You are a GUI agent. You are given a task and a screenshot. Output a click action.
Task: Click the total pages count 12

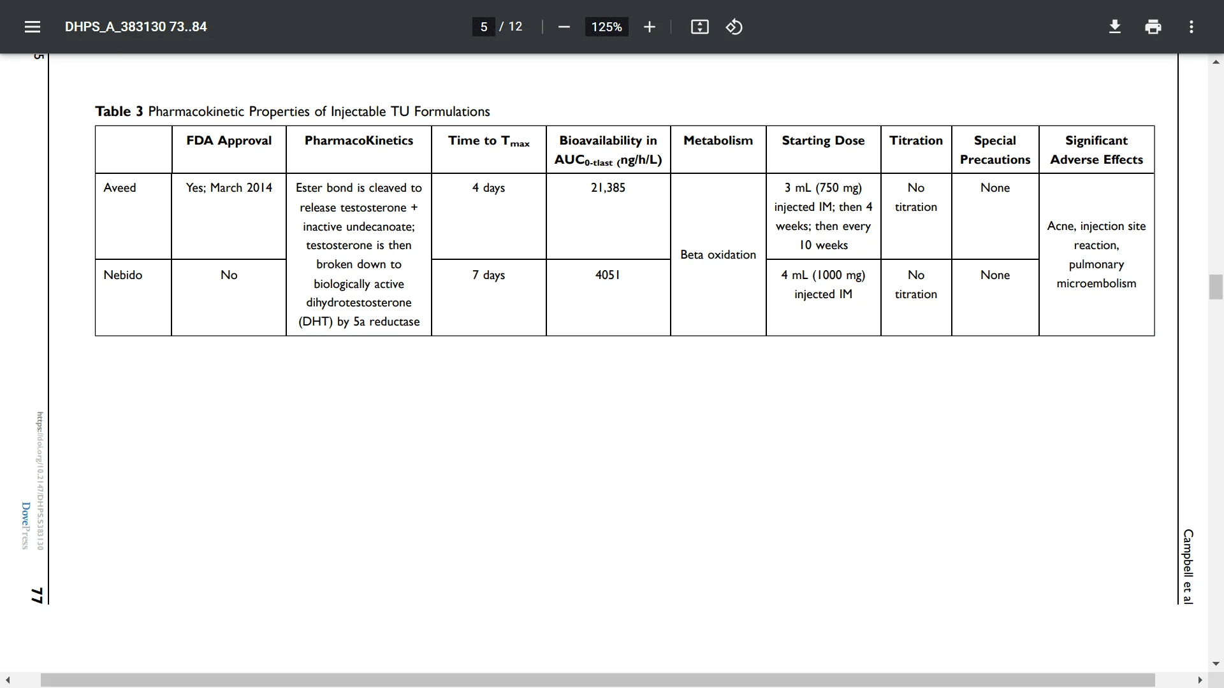(x=515, y=27)
